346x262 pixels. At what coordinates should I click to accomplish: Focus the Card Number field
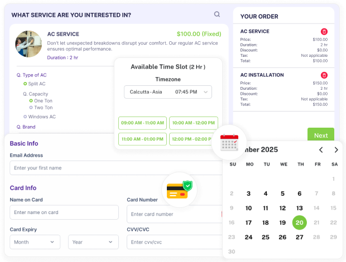tap(175, 214)
